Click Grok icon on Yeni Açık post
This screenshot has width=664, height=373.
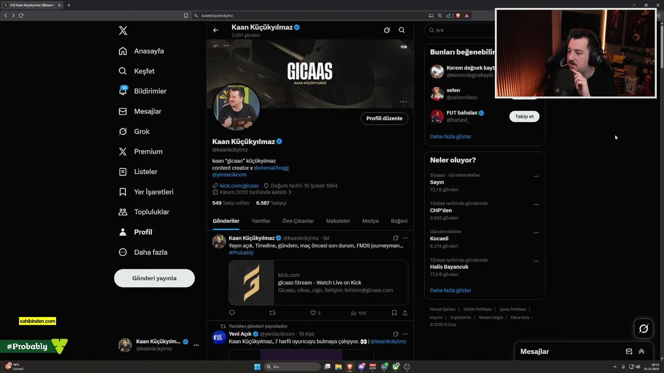[396, 334]
